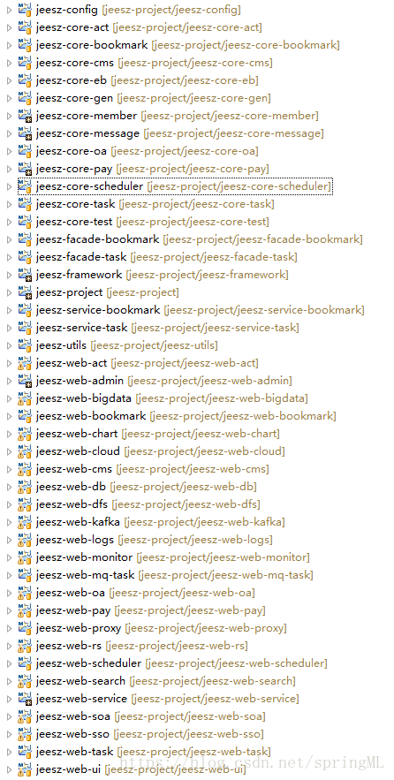Click the jeesz-core-scheduler project icon
This screenshot has width=394, height=780.
(x=25, y=186)
